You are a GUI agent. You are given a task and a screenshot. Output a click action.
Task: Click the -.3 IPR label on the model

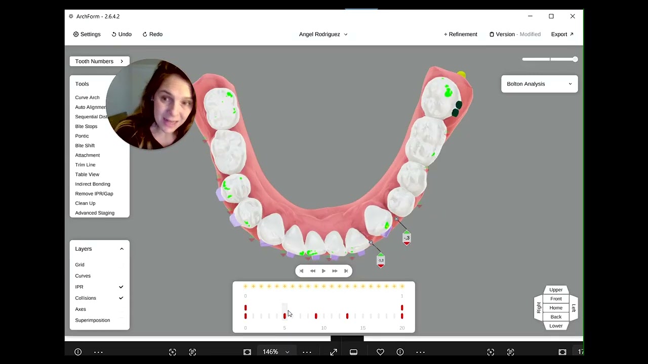pyautogui.click(x=407, y=238)
